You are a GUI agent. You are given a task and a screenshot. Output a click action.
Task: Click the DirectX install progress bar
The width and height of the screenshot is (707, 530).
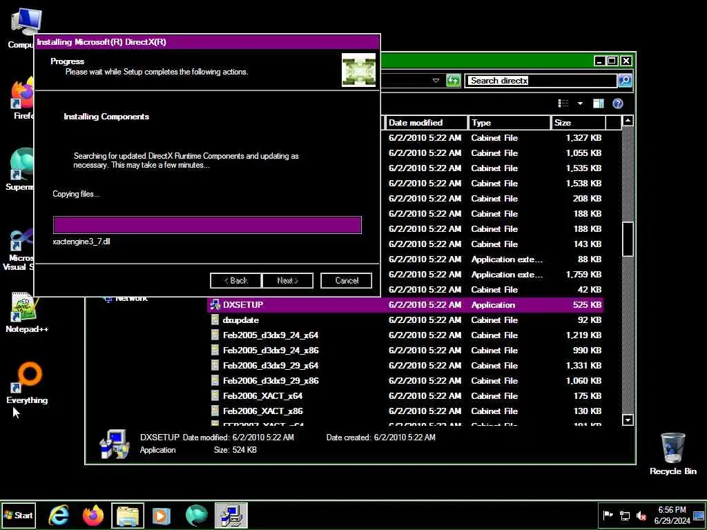(x=207, y=225)
